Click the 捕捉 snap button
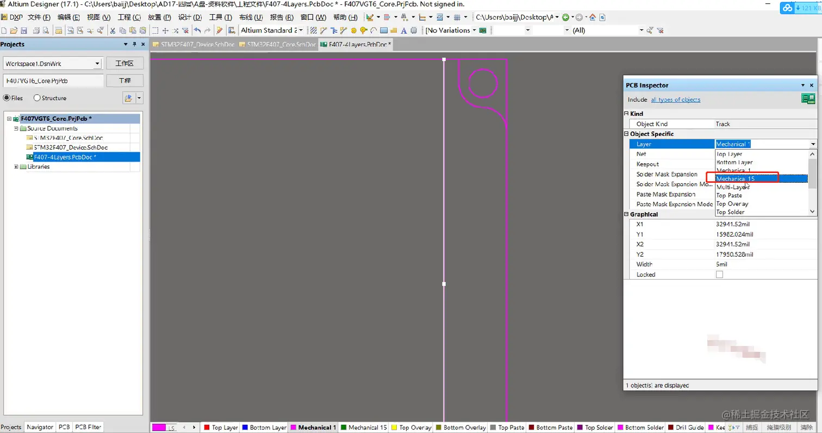This screenshot has width=822, height=433. tap(752, 428)
